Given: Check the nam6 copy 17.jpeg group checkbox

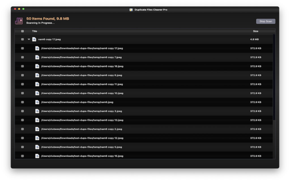Looking at the screenshot, I should click(x=22, y=39).
